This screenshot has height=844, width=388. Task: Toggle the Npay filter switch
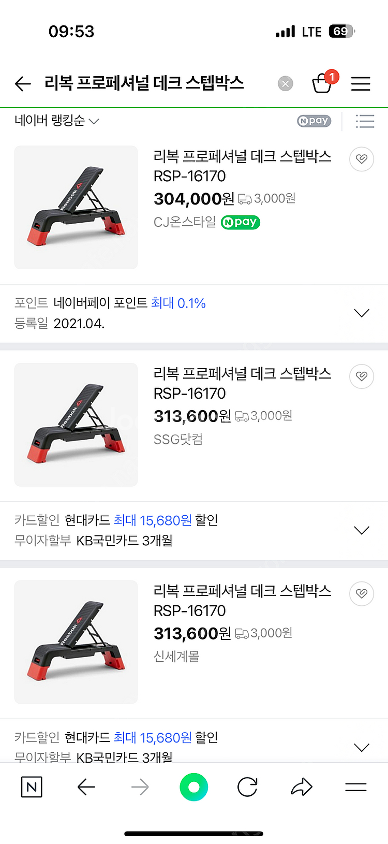point(314,121)
